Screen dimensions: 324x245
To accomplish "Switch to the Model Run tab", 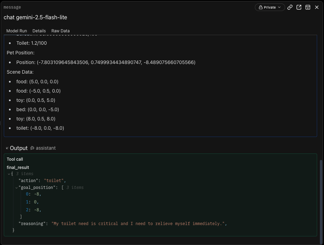I will click(x=17, y=31).
